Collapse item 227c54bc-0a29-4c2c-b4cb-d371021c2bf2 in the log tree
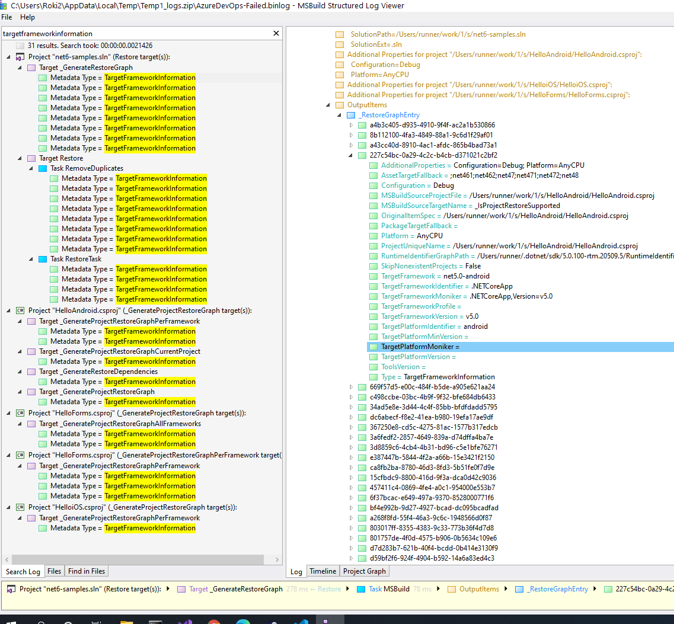This screenshot has width=674, height=624. [350, 155]
